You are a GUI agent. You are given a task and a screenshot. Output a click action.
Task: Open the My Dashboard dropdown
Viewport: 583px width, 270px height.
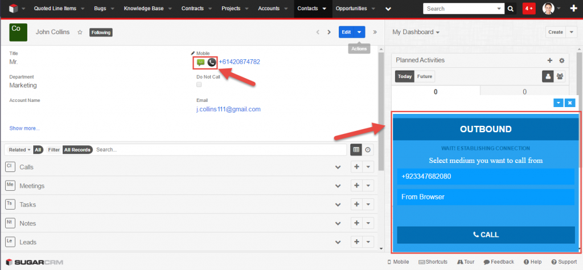(416, 32)
